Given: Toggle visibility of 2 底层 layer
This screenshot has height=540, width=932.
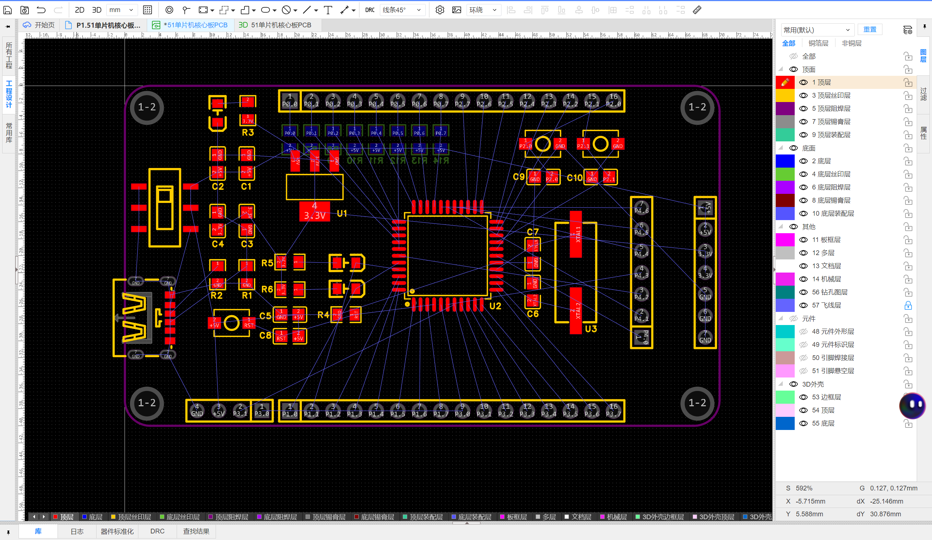Looking at the screenshot, I should pyautogui.click(x=803, y=161).
